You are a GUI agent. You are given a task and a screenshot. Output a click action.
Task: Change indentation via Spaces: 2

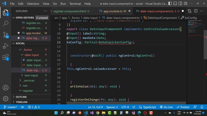(x=112, y=107)
